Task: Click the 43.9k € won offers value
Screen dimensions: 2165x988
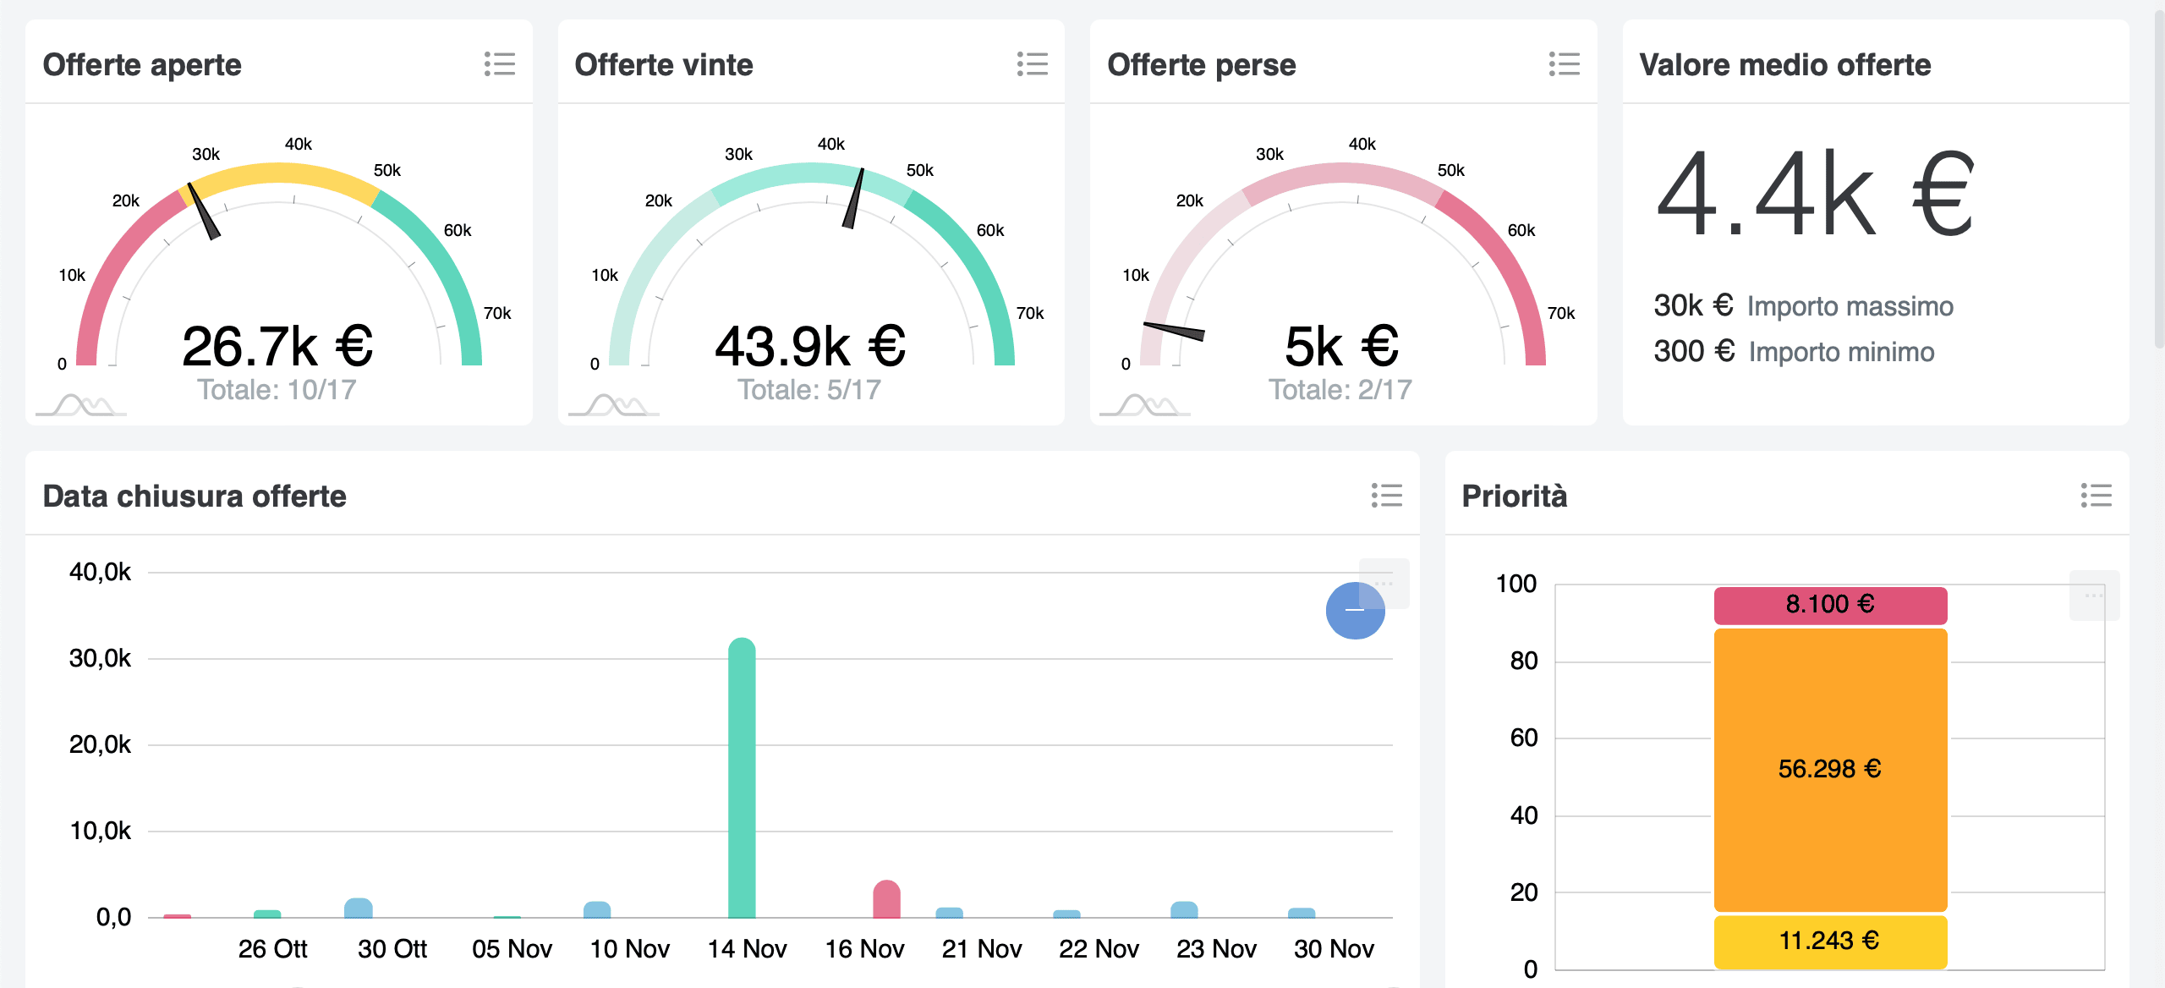Action: point(810,347)
